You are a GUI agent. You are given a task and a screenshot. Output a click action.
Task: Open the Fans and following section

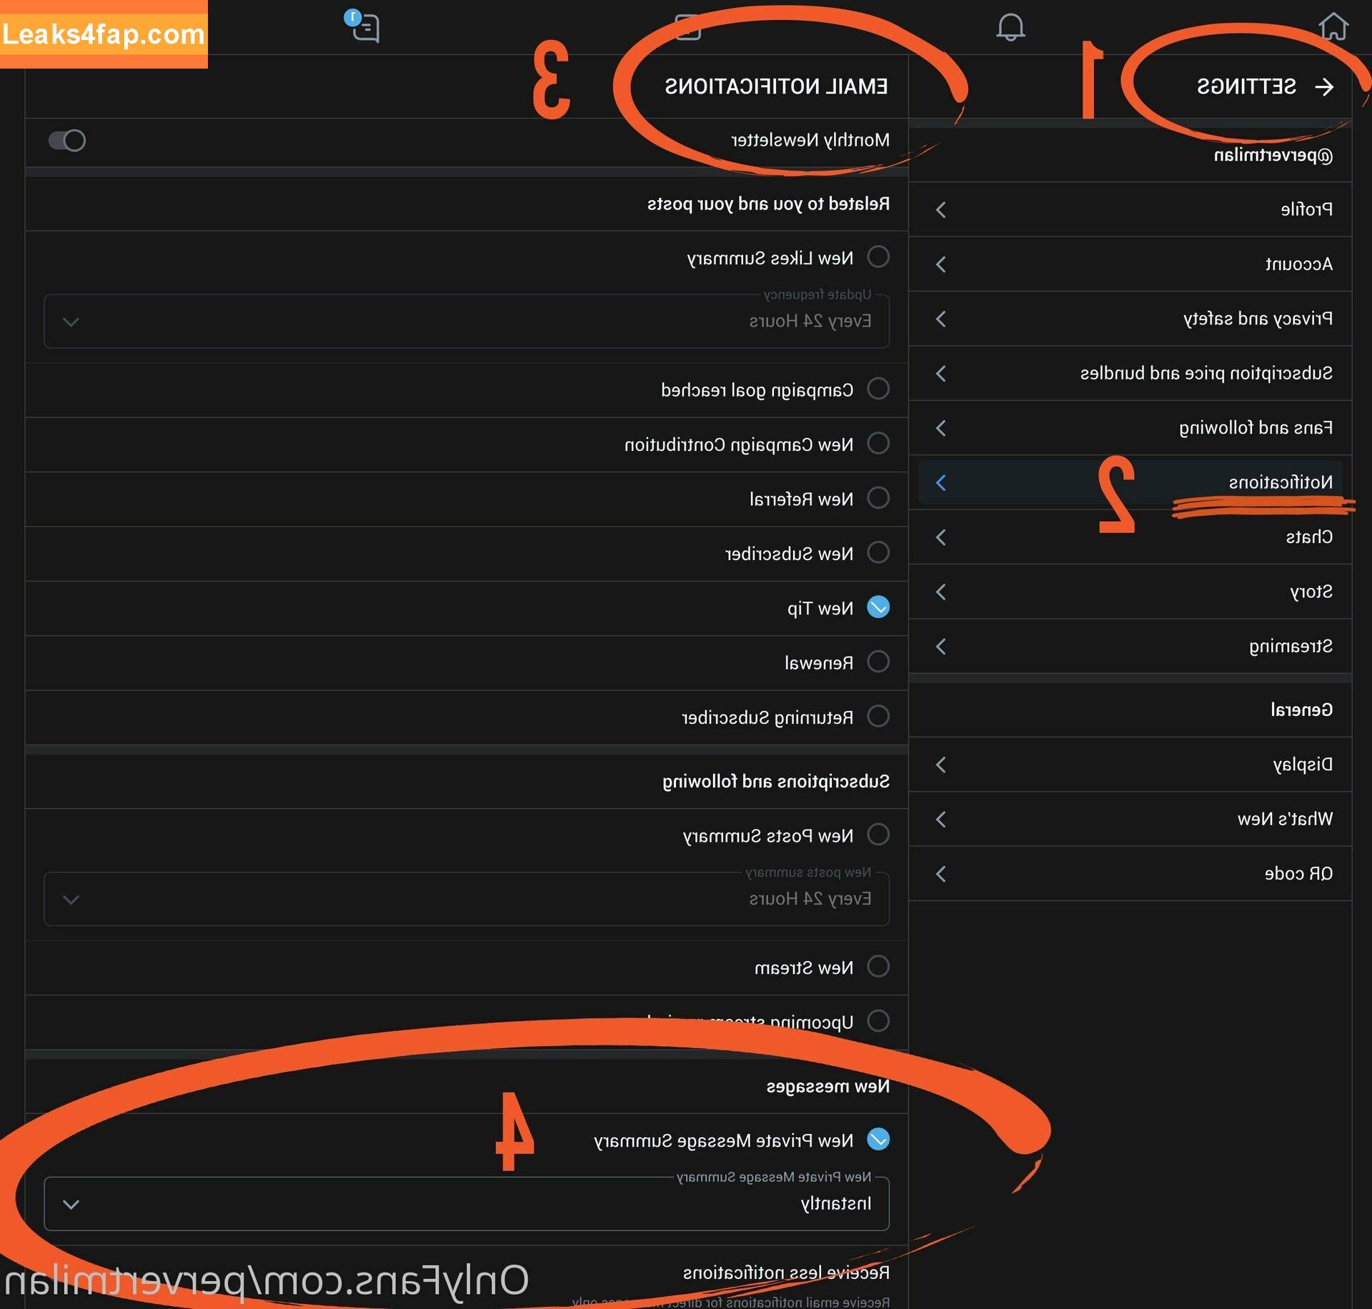click(x=1138, y=427)
